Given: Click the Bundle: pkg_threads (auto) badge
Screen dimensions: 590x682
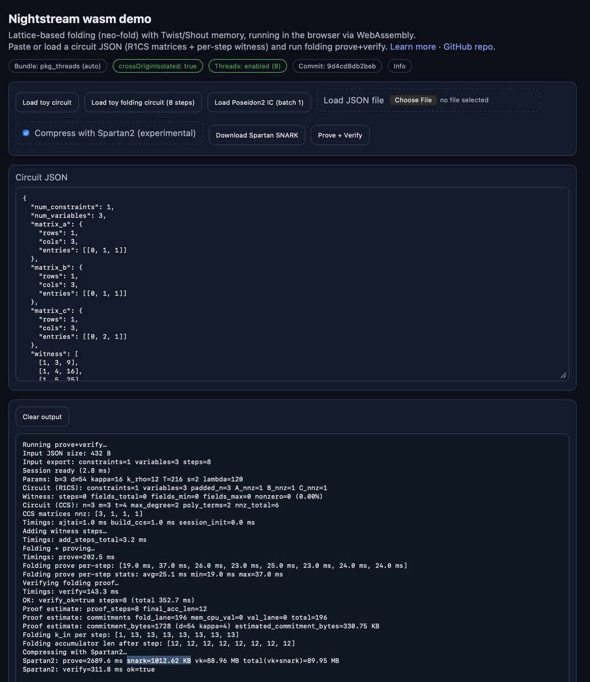Looking at the screenshot, I should 58,66.
